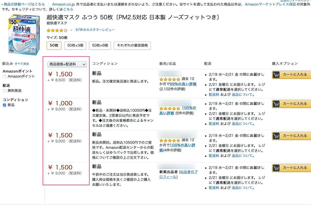Screen dimensions: 311x207
Task: Add the 新規出品者 offer to cart
Action: tap(291, 168)
